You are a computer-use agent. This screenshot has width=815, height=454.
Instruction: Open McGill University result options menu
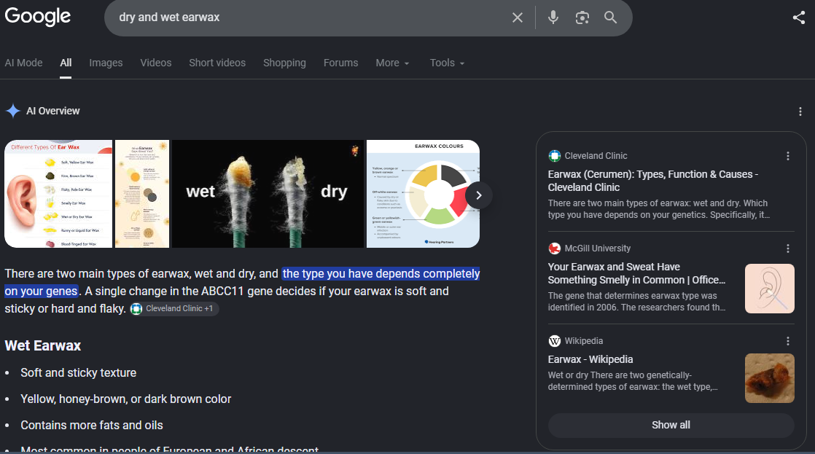[x=788, y=248]
